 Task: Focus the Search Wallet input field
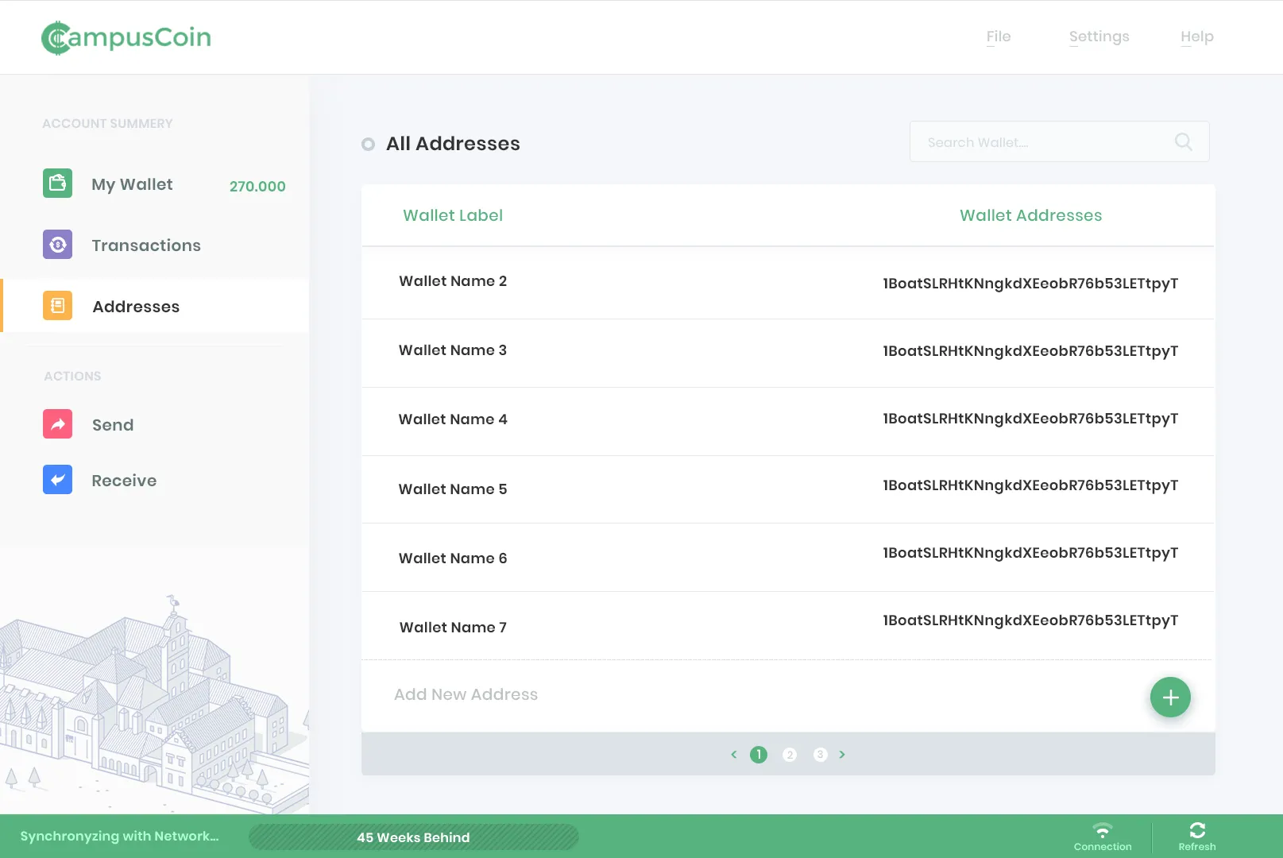(x=1041, y=142)
